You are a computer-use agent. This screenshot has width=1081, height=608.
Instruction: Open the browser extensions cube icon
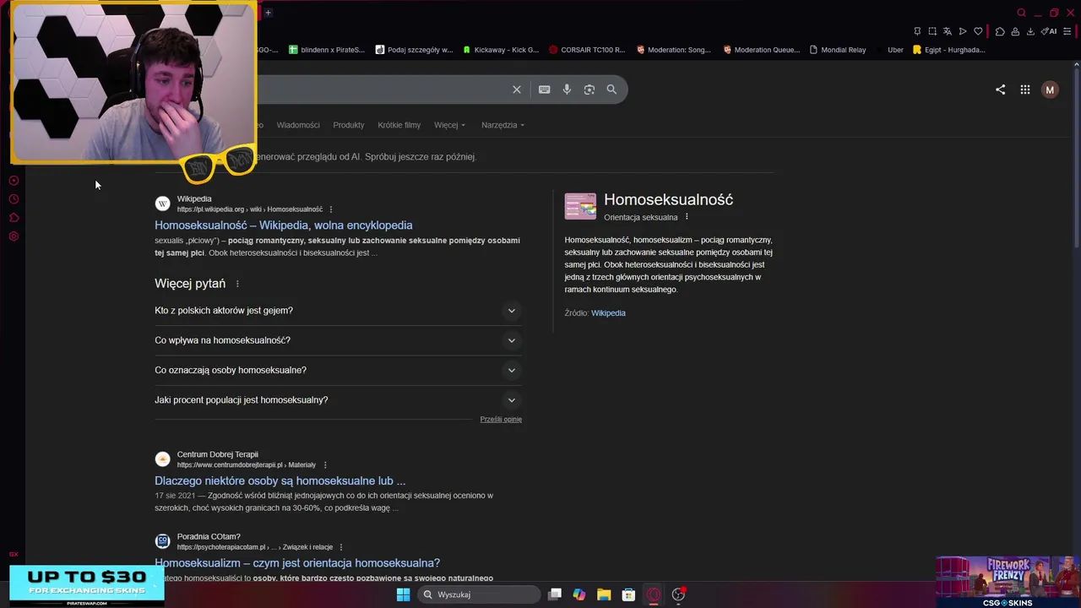1000,31
